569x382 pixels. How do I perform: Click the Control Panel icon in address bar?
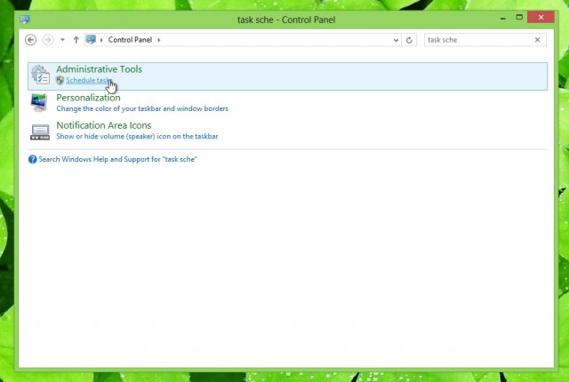point(91,39)
